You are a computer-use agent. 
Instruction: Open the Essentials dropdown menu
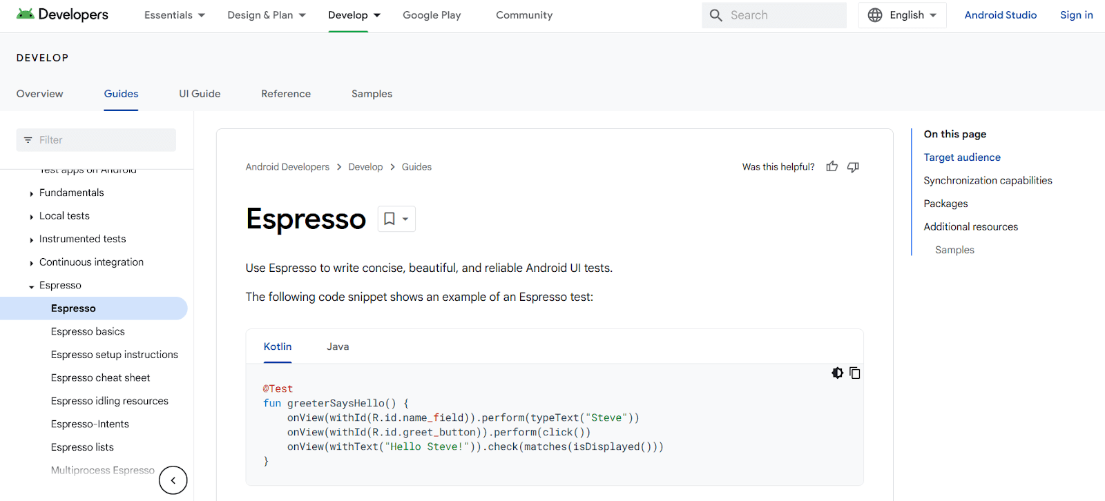(x=174, y=15)
